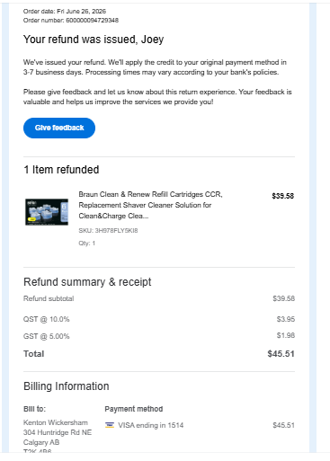This screenshot has height=461, width=330.
Task: Click the VISA ending in 1514 text
Action: pos(151,425)
